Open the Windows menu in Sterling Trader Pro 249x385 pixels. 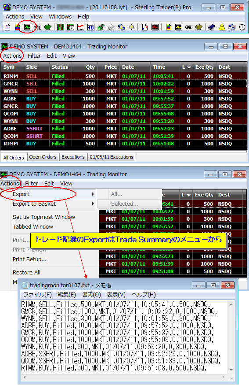pyautogui.click(x=60, y=17)
